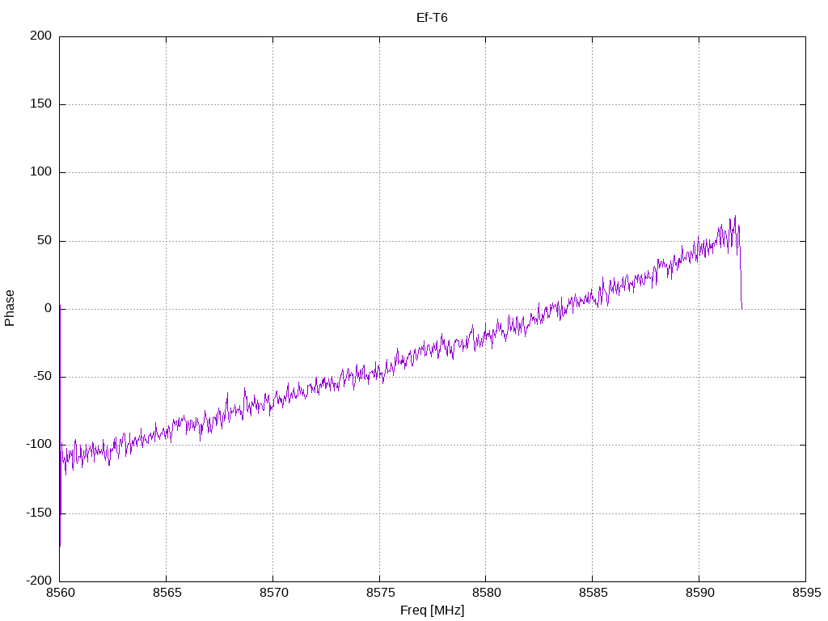Click the chart title Ef-T6
This screenshot has height=621, width=828.
[432, 18]
